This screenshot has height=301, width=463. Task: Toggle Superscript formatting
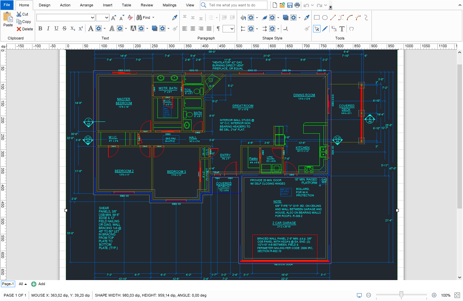[x=81, y=29]
